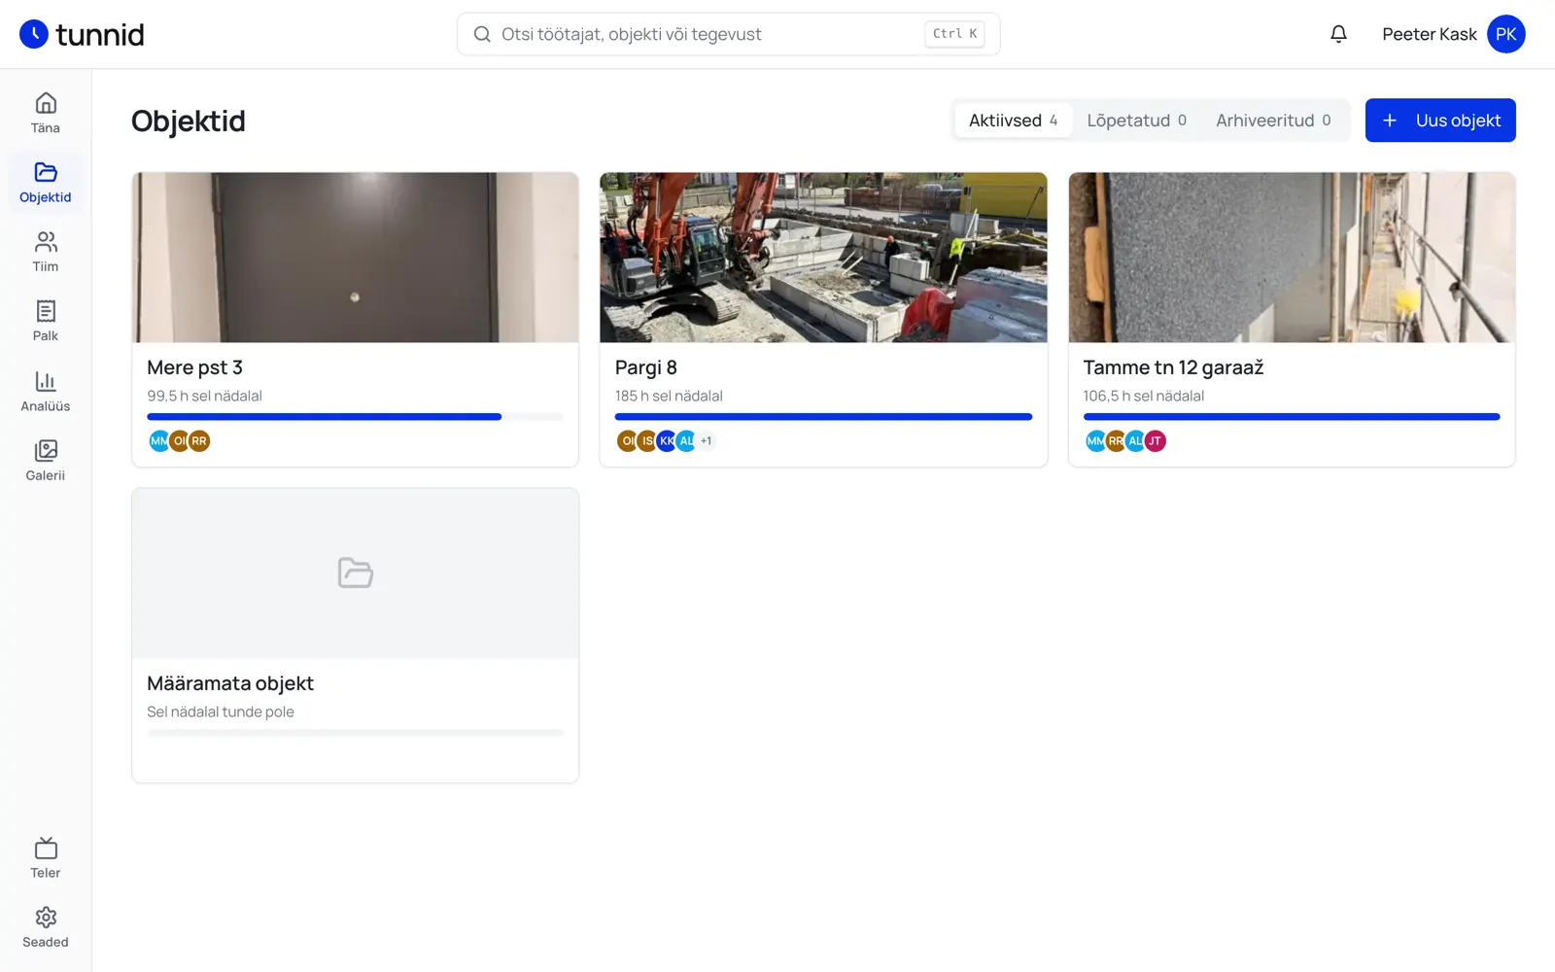Switch to the Aktiivsed tab
This screenshot has height=972, width=1555.
coord(1013,121)
